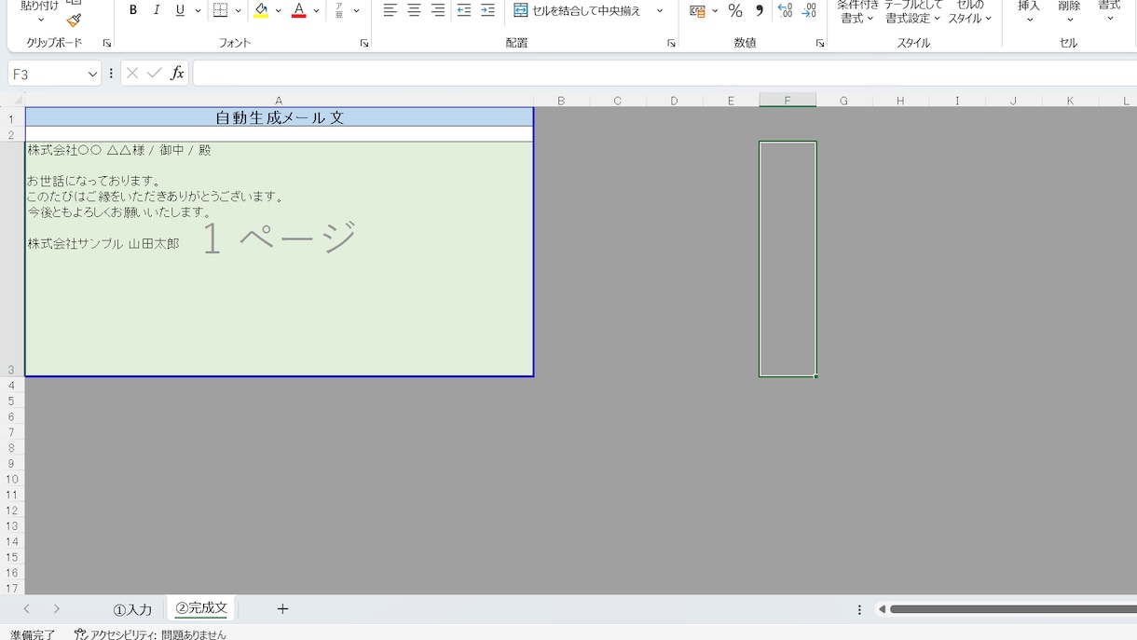The width and height of the screenshot is (1137, 640).
Task: Select column D header
Action: point(674,101)
